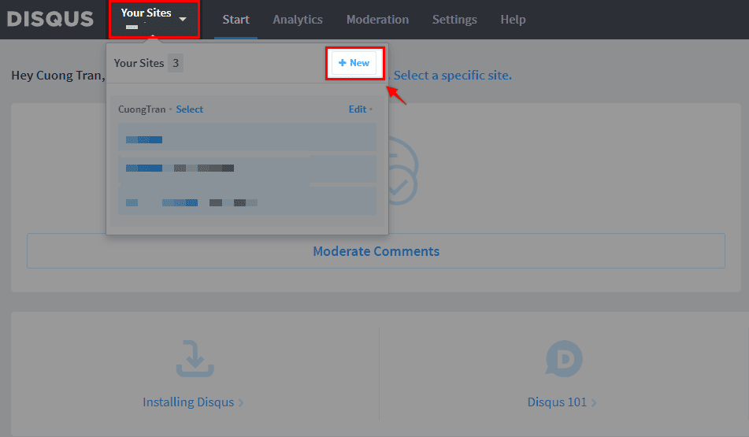Select the first site in the list

(x=247, y=138)
